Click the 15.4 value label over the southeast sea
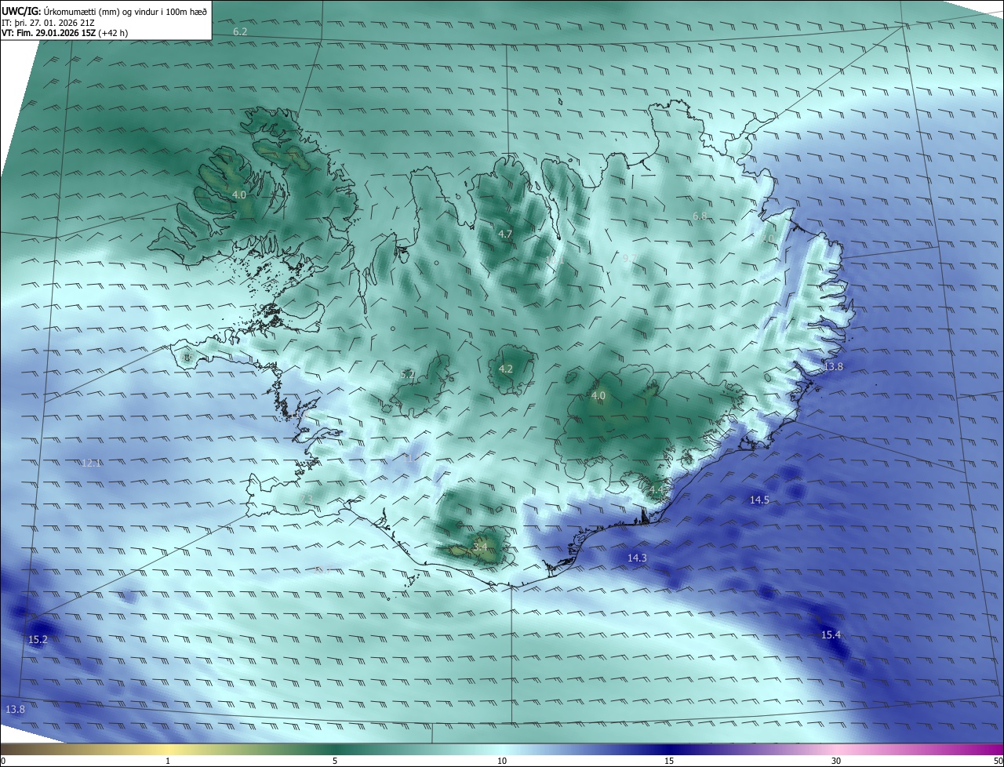The image size is (1004, 767). pos(831,634)
